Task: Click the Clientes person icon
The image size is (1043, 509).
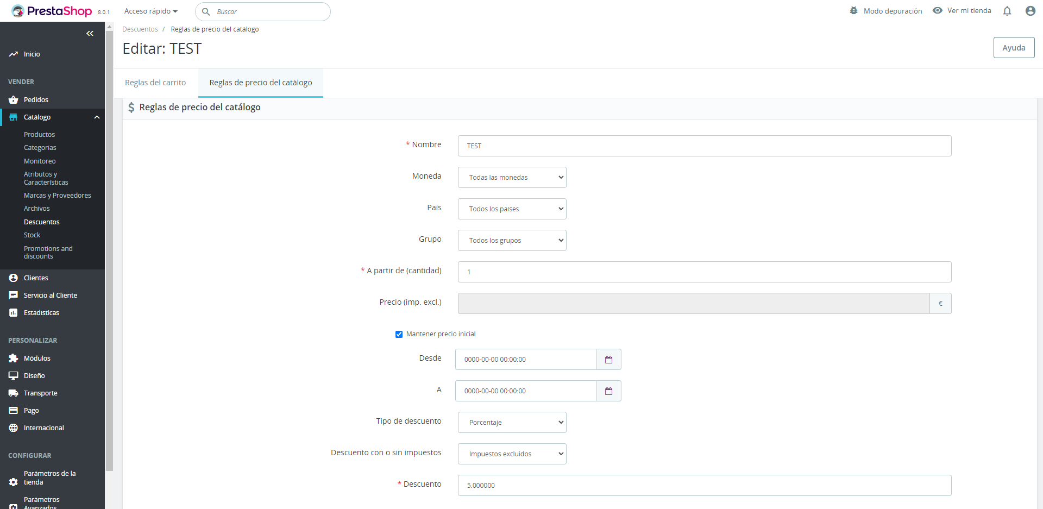Action: click(14, 278)
